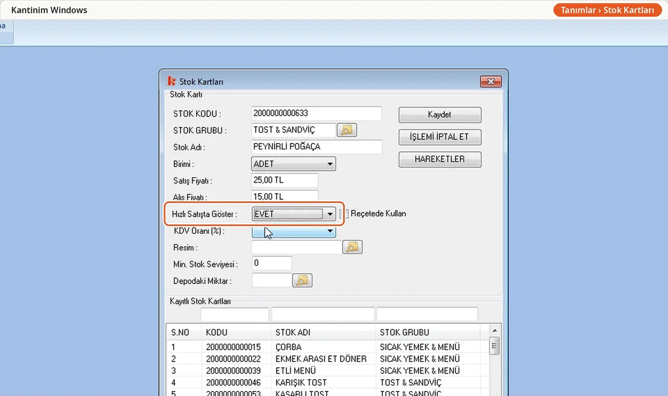The image size is (668, 396).
Task: Click the Resim path input field
Action: click(x=296, y=247)
